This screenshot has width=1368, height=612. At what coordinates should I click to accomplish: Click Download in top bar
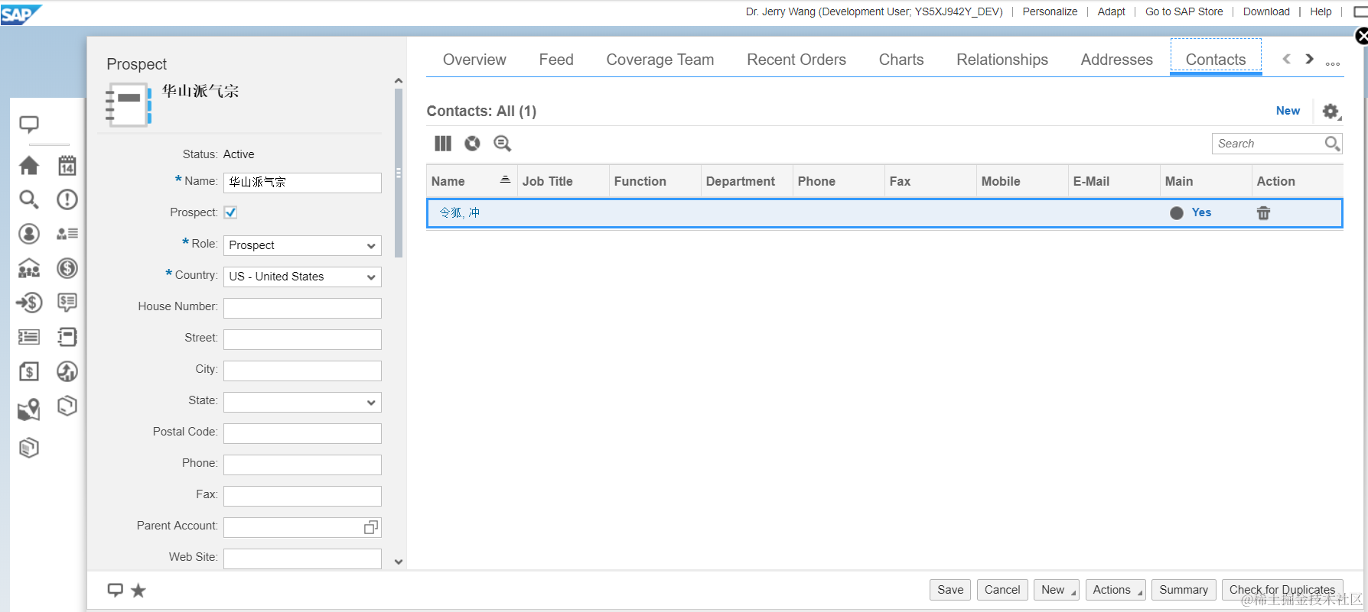pos(1266,11)
